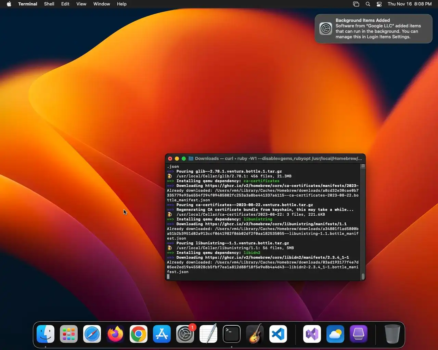Click '/usr/local/Cellar/glib/2.78.1: 456 files' line
Viewport: 438px width, 350px height.
[x=234, y=176]
